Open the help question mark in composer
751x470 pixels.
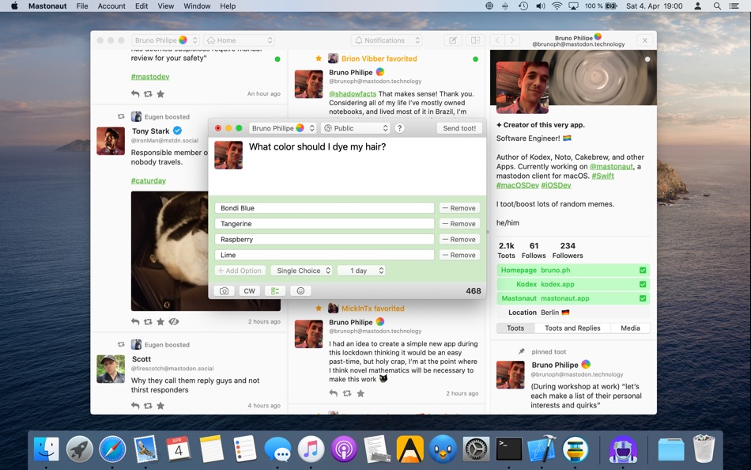tap(399, 128)
